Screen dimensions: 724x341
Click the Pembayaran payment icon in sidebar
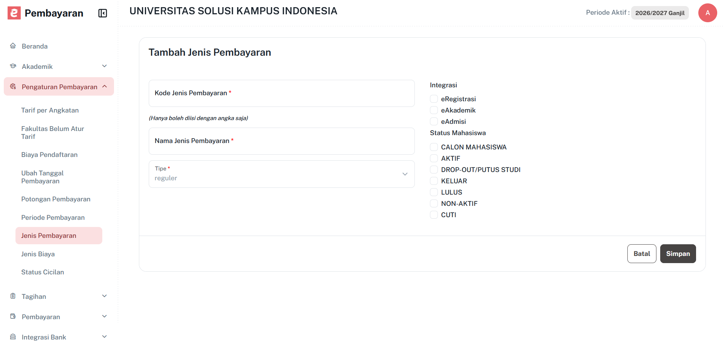12,317
